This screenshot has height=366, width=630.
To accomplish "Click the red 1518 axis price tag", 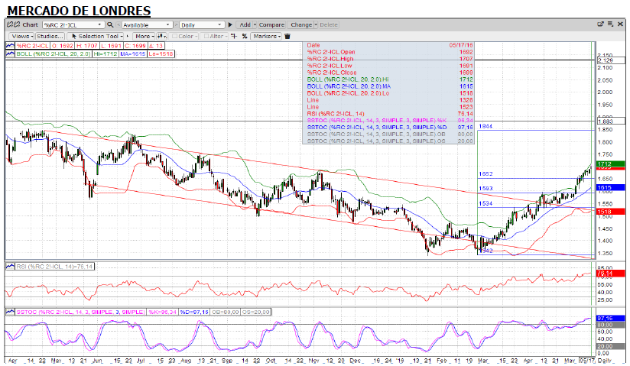I will tap(611, 212).
